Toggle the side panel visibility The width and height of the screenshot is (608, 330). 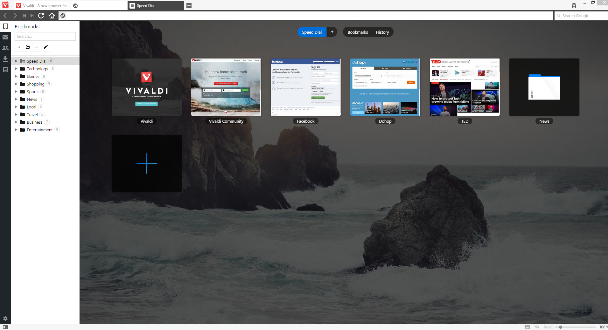click(x=5, y=327)
